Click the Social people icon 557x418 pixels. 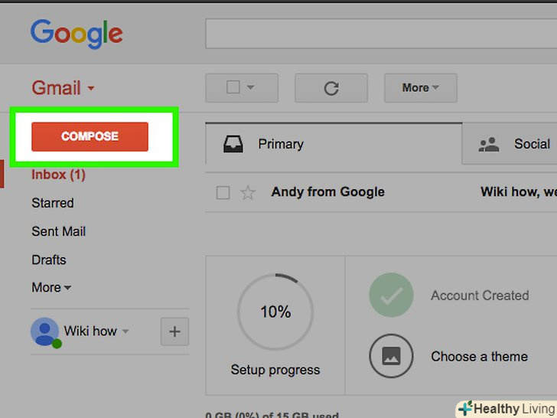tap(489, 144)
